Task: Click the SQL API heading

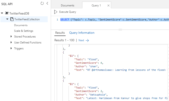Action: [x=7, y=4]
